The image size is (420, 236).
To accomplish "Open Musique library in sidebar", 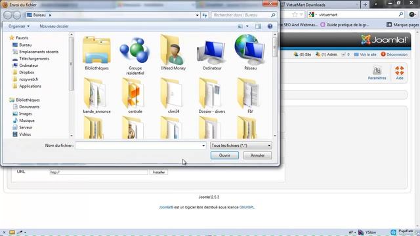I will coord(27,121).
